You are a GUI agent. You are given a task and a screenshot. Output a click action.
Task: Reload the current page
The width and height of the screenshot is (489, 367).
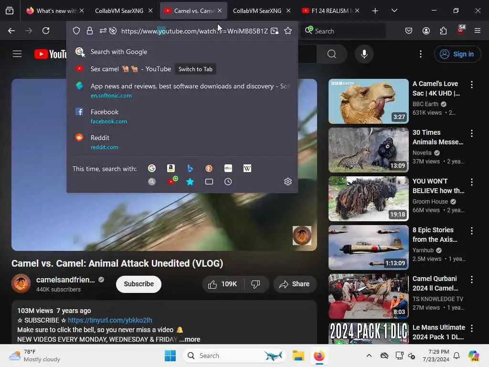tap(46, 31)
